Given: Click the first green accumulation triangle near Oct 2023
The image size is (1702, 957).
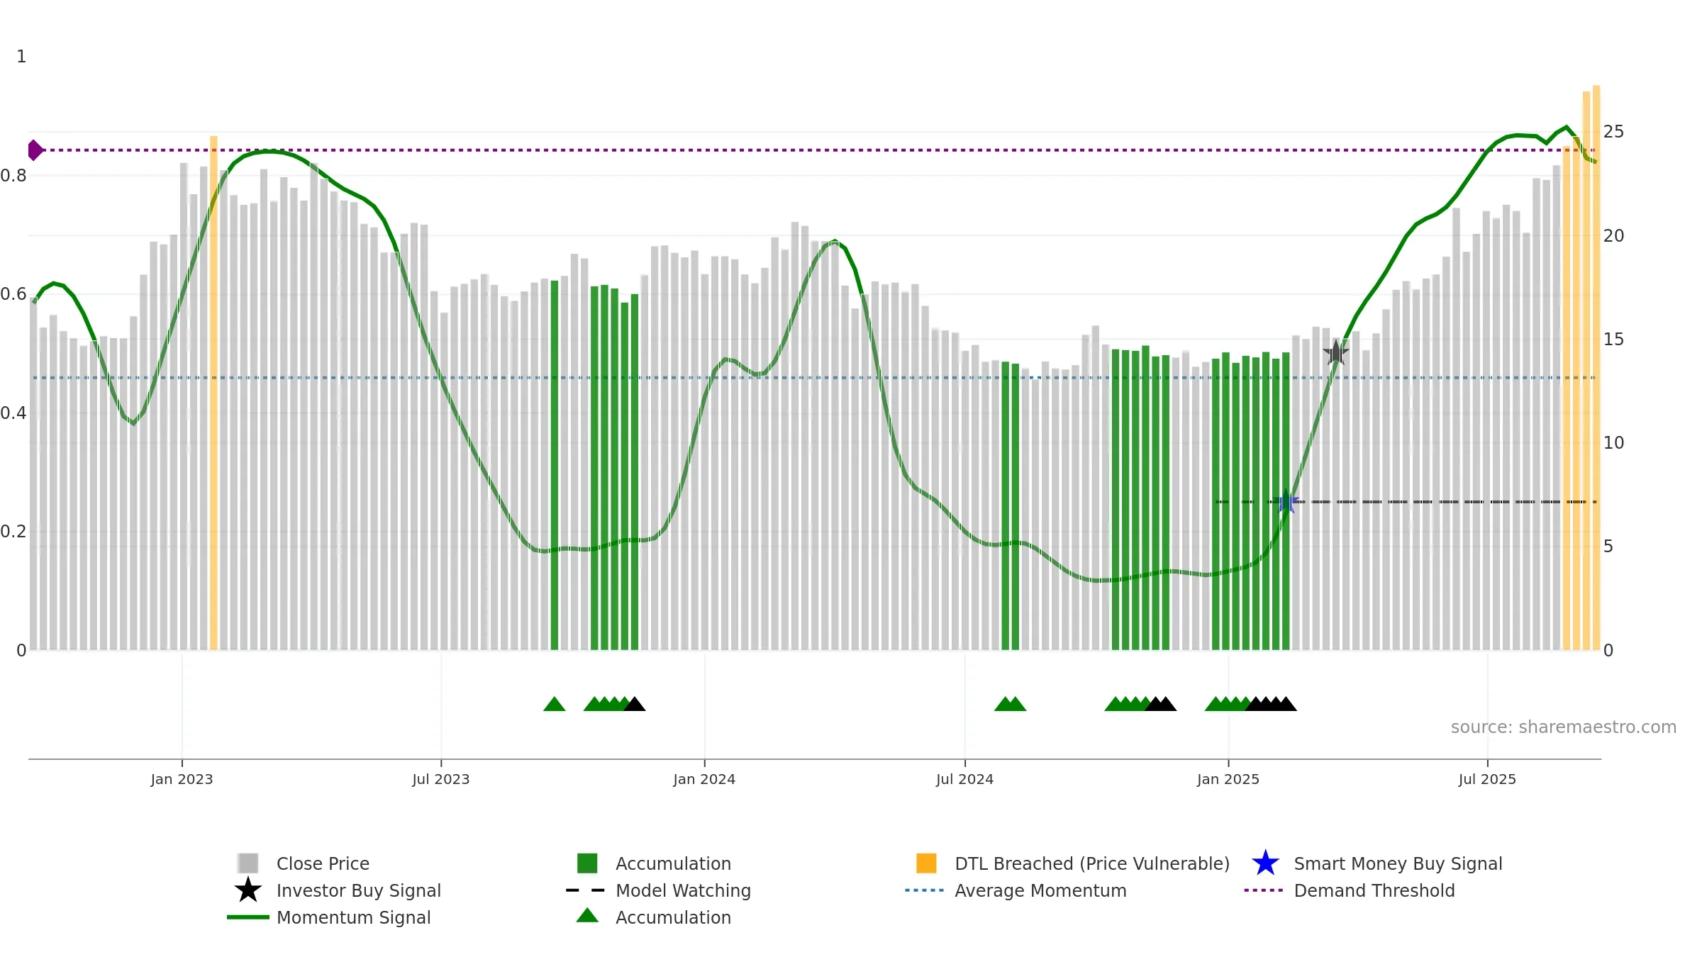Looking at the screenshot, I should (555, 704).
